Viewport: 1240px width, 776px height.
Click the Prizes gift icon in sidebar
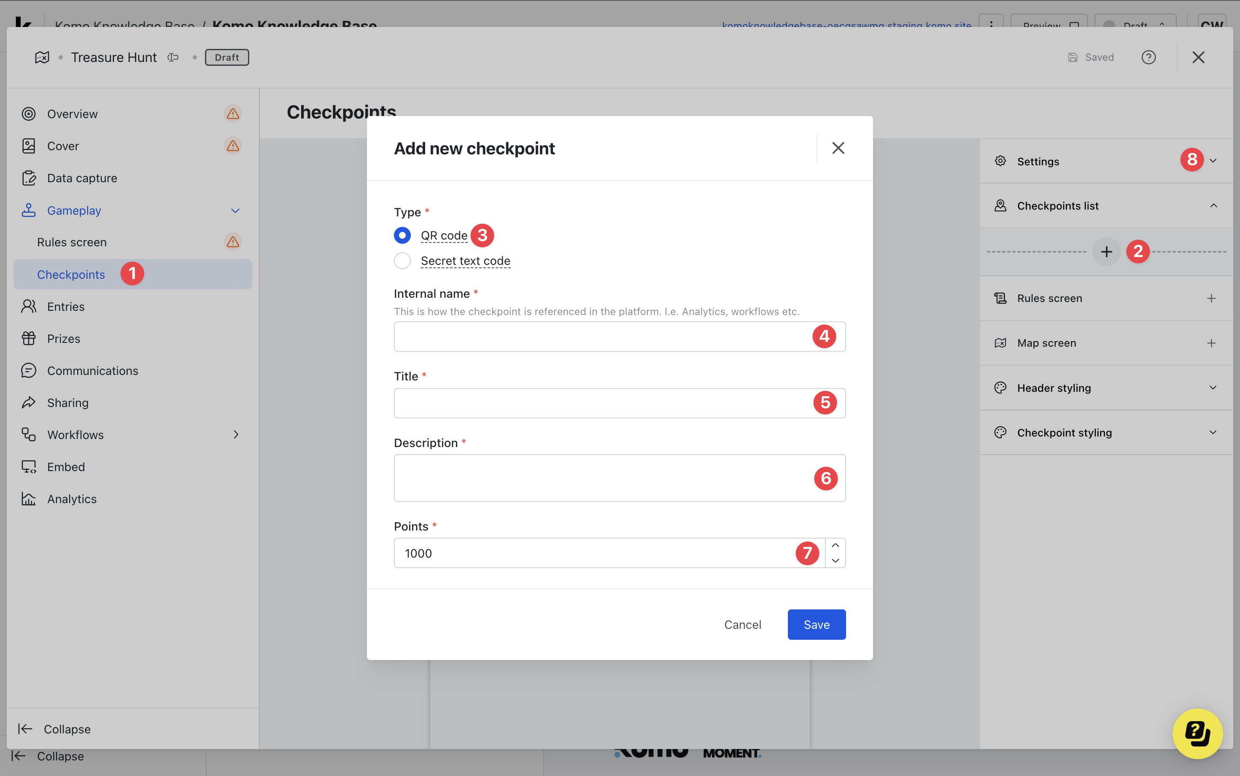[29, 339]
